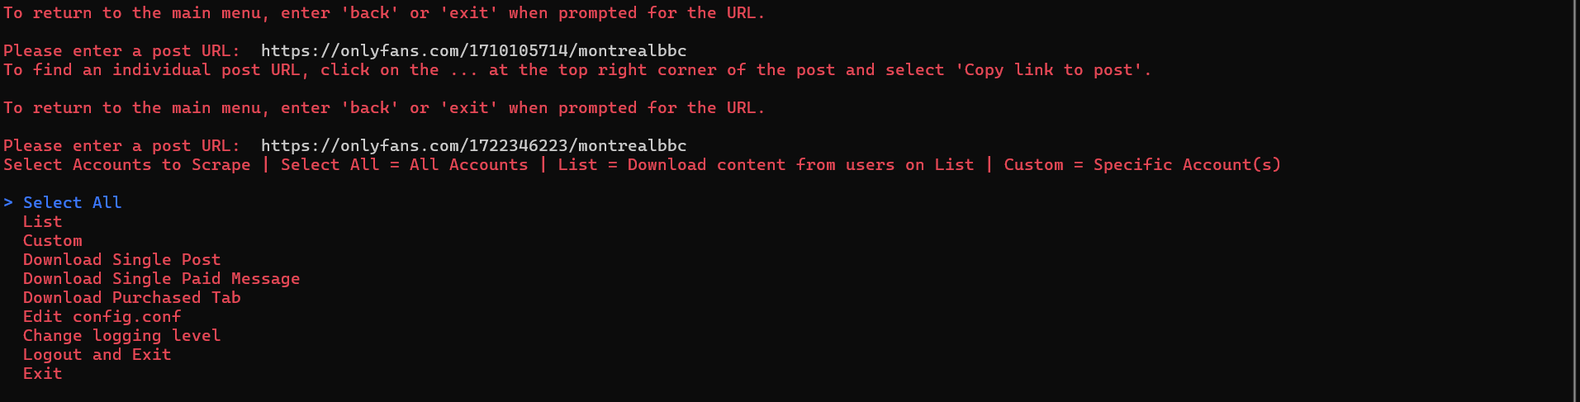1580x402 pixels.
Task: Click the top 'To return to the main menu' line
Action: 384,12
